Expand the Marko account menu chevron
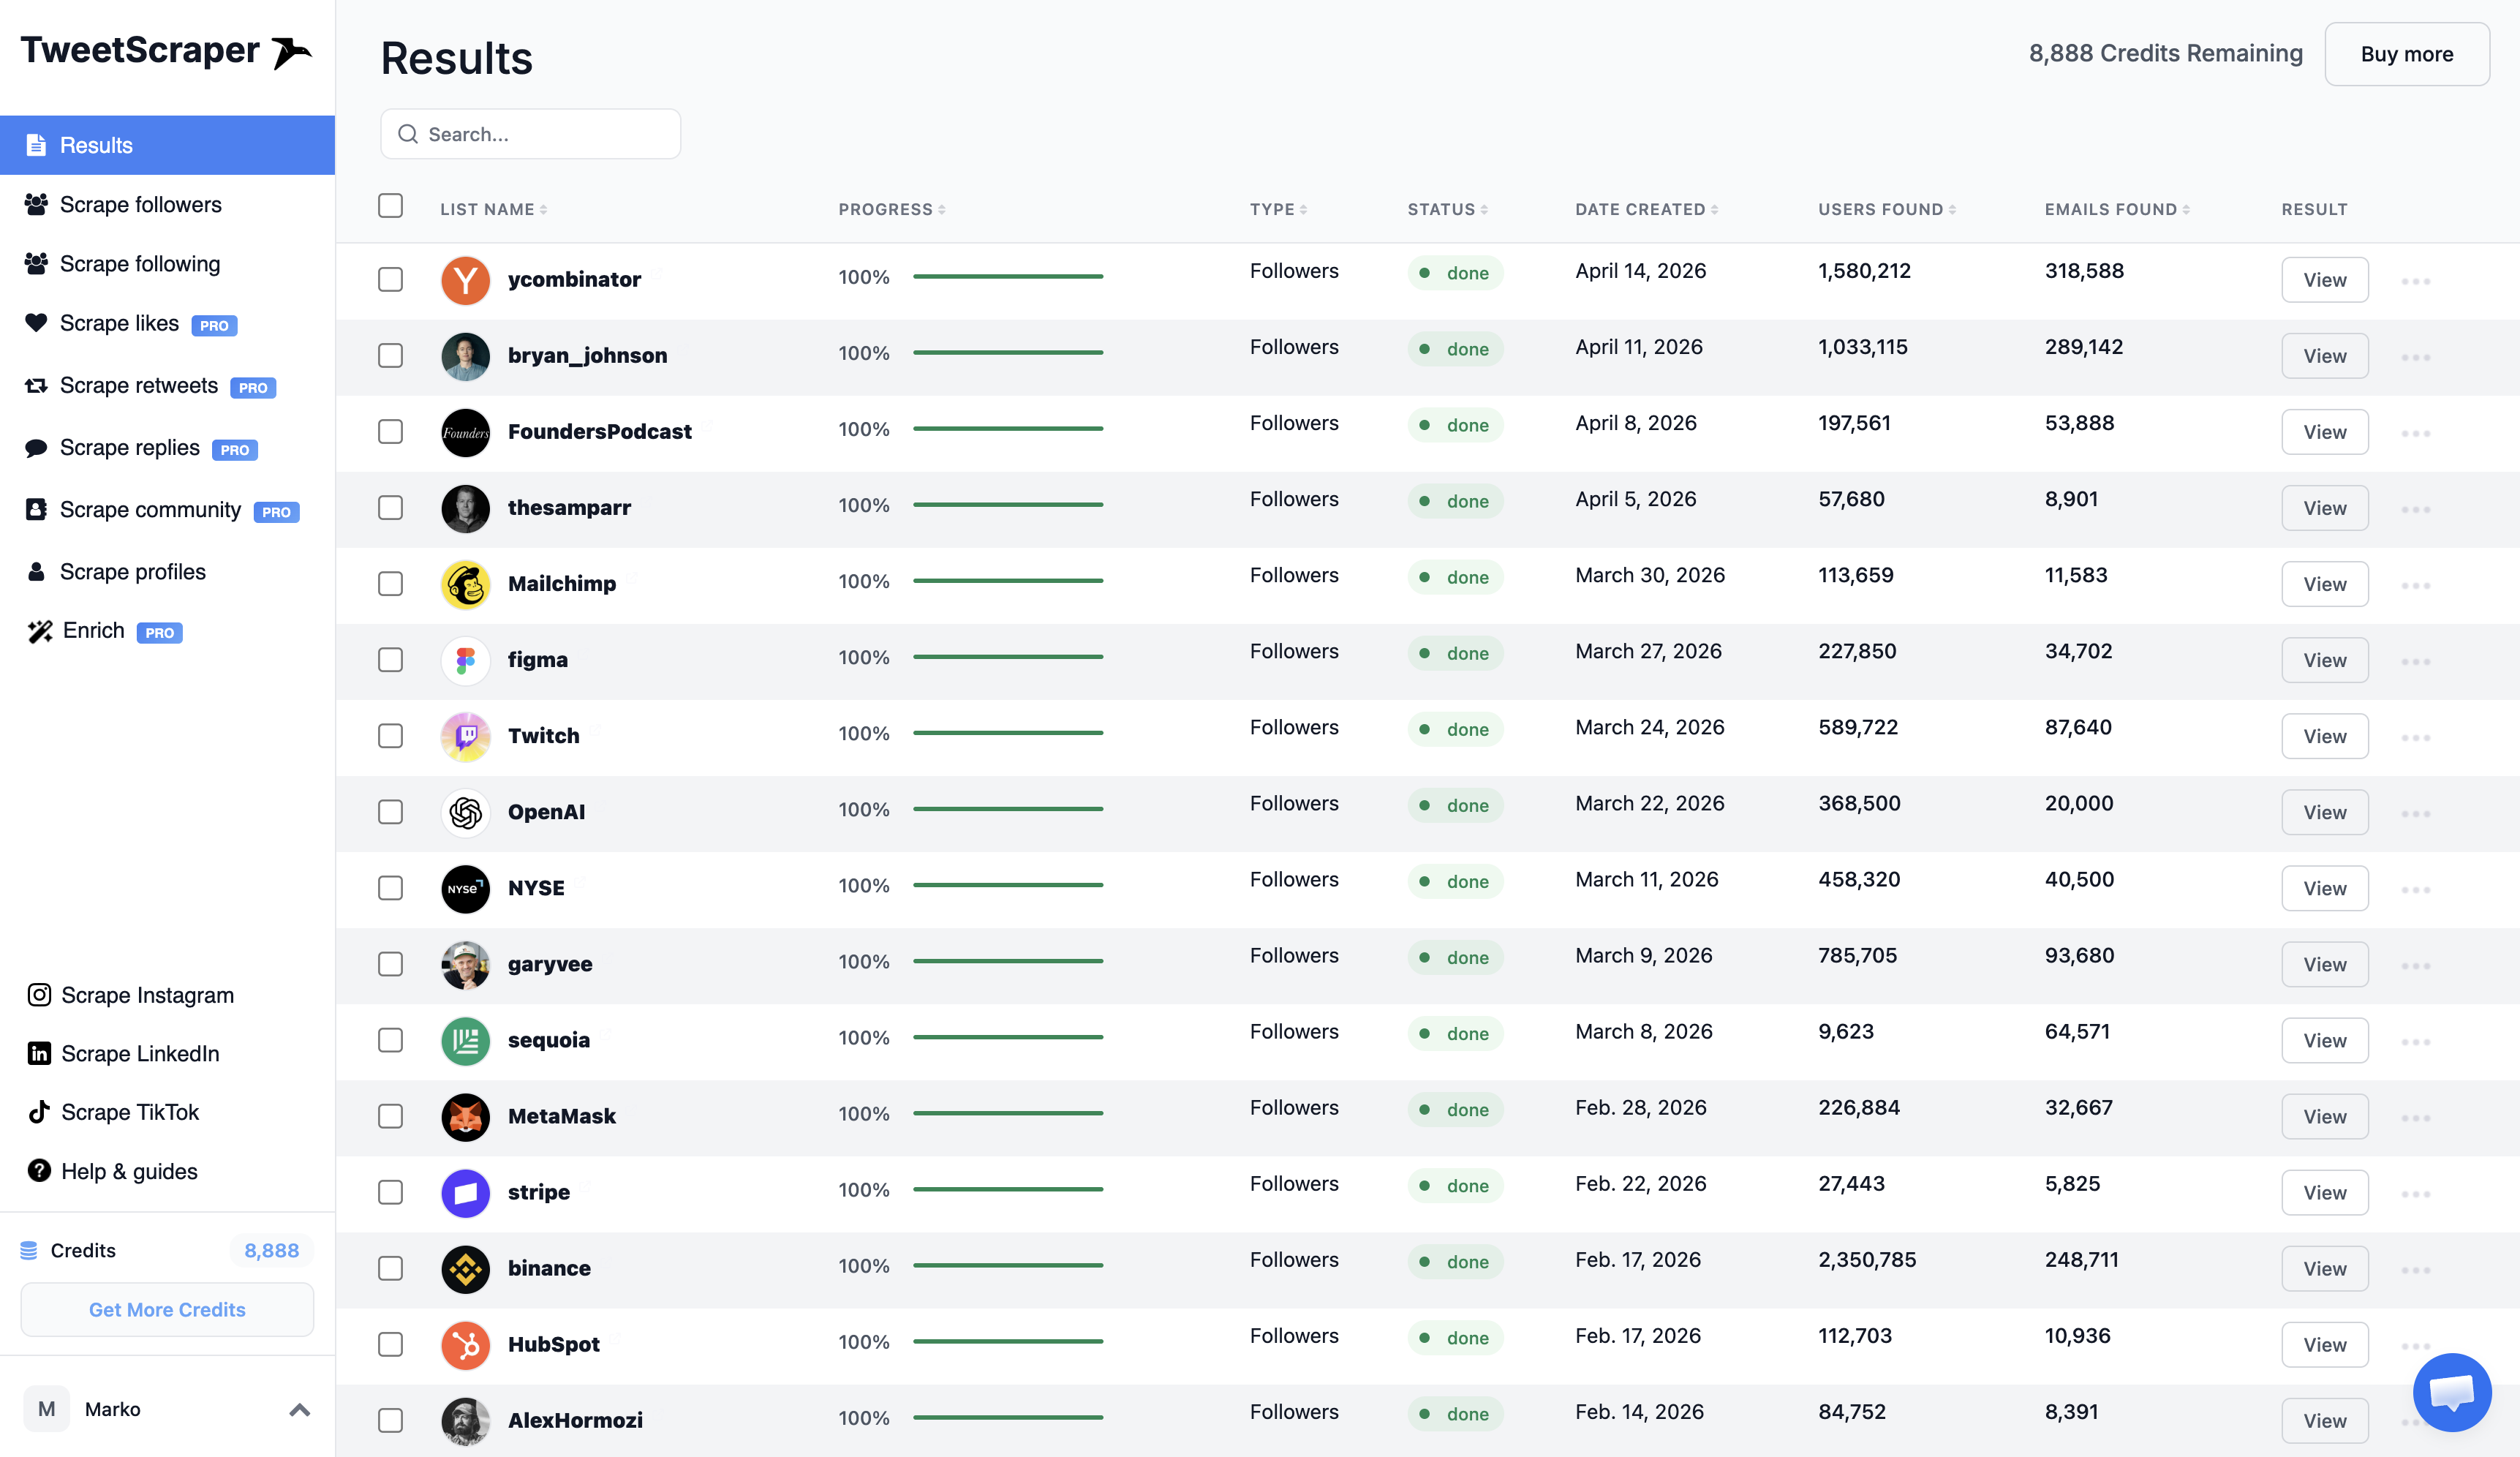 299,1410
